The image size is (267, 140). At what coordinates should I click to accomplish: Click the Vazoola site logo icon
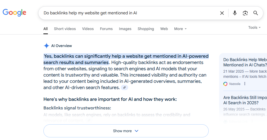225,84
